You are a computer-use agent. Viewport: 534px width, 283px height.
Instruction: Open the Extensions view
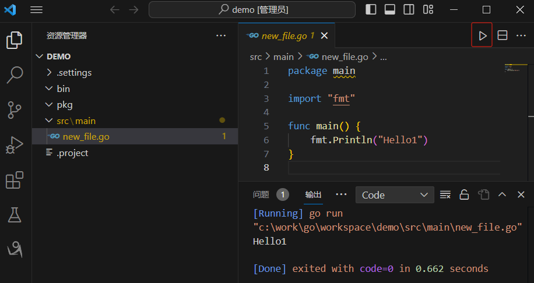point(15,180)
